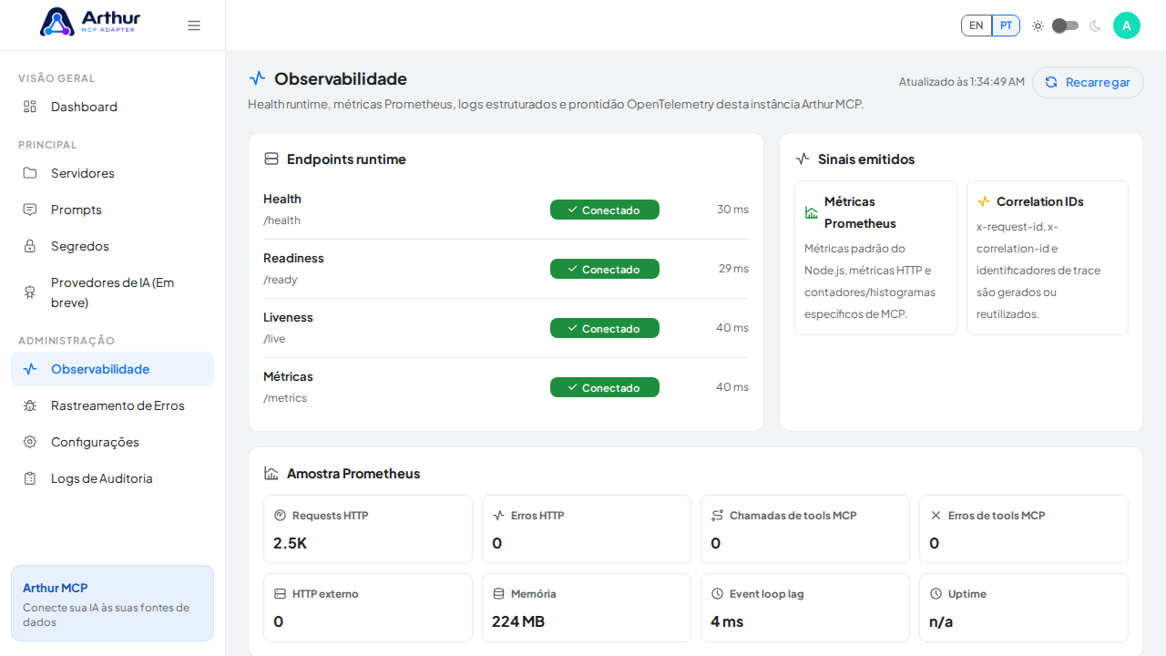Click the pulse icon in Erros HTTP tile
This screenshot has height=656, width=1166.
coord(498,515)
